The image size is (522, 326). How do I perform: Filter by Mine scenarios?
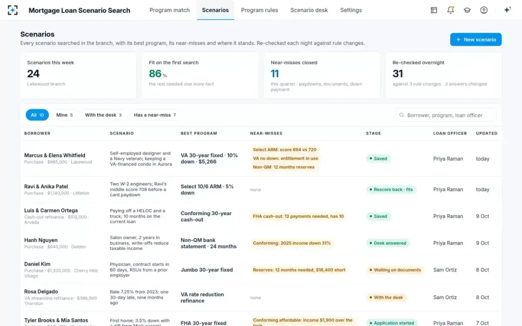pos(64,115)
